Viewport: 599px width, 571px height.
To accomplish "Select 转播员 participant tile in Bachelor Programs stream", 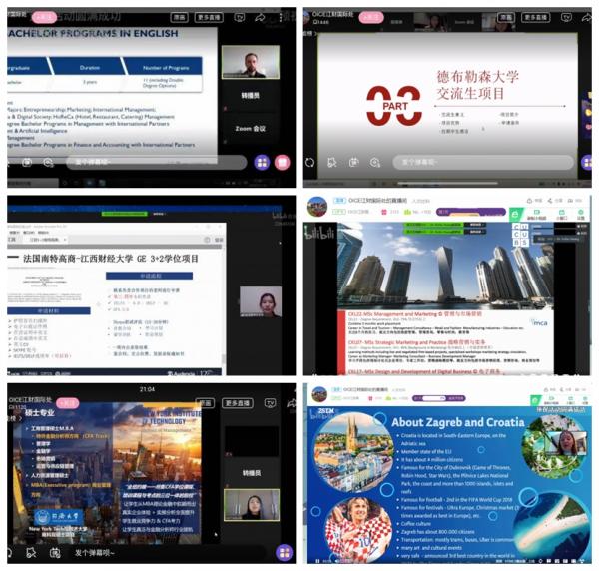I will tap(251, 95).
